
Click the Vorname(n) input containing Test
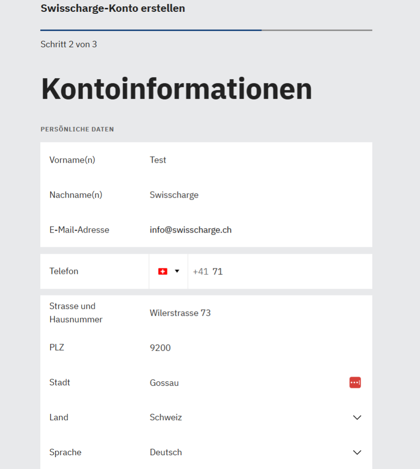(260, 160)
